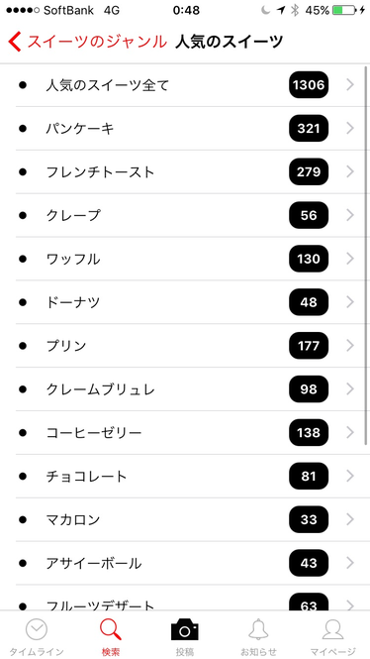
Task: Tap the Bluetooth status bar icon
Action: [x=295, y=11]
